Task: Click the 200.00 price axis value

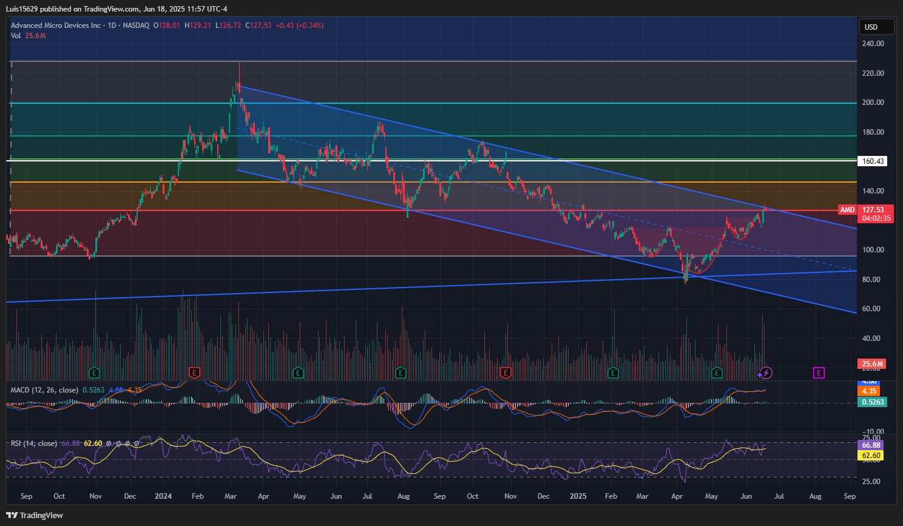Action: point(873,103)
